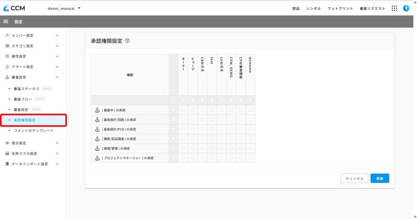417x219 pixels.
Task: Open フットプリント in top navigation
Action: (x=340, y=9)
